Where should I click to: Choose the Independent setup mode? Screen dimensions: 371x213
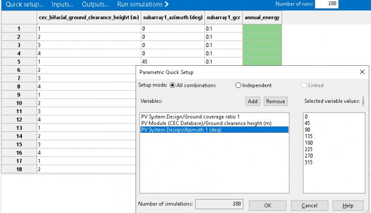click(238, 85)
